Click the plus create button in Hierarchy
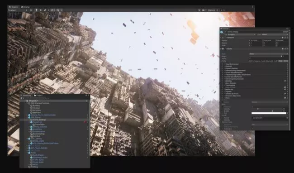The width and height of the screenshot is (294, 173). tap(21, 98)
